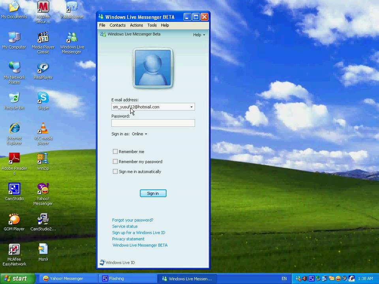
Task: Click the CamStudio blue tray icon
Action: pyautogui.click(x=311, y=278)
